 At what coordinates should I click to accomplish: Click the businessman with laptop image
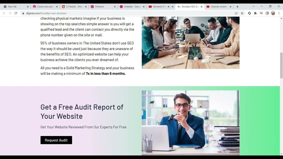pyautogui.click(x=190, y=123)
